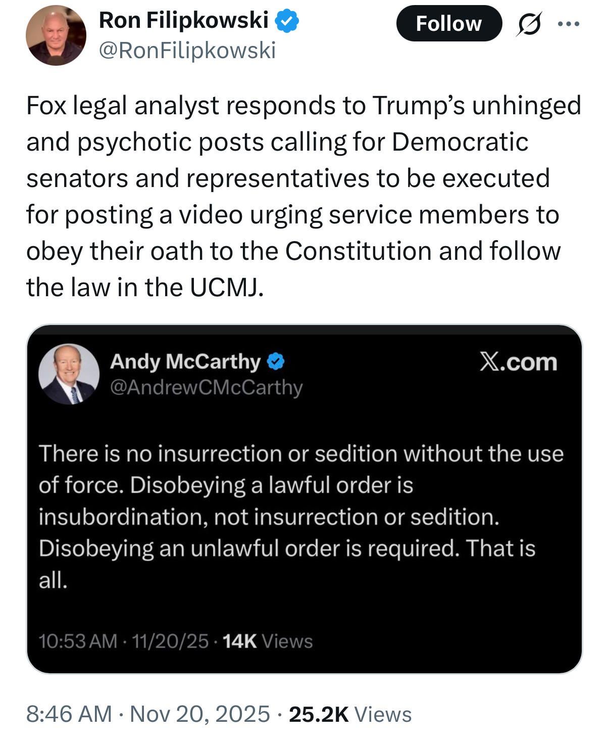Click the Ron Filipkowski display name

(183, 21)
